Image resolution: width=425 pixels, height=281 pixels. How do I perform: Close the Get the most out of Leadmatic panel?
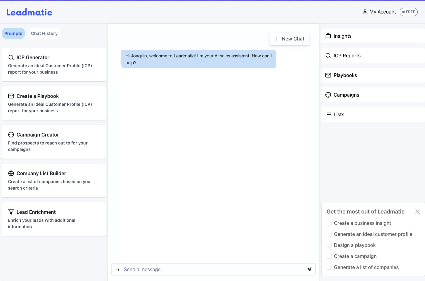tap(418, 212)
